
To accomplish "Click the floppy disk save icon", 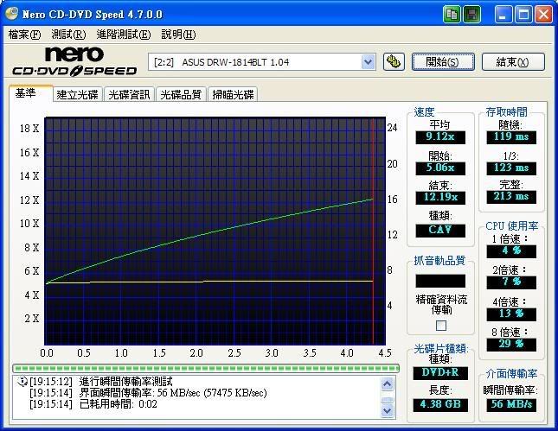I will [471, 14].
